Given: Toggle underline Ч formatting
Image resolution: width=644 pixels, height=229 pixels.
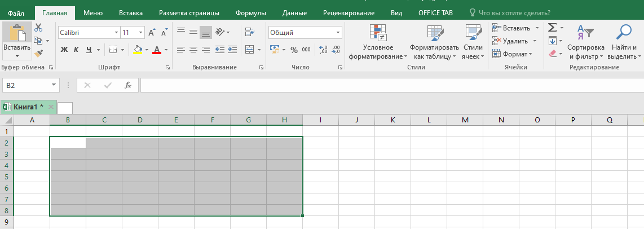Looking at the screenshot, I should point(89,50).
